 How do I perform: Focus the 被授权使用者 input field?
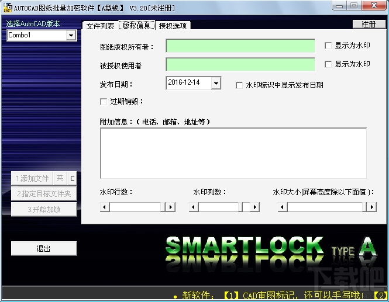click(x=240, y=64)
